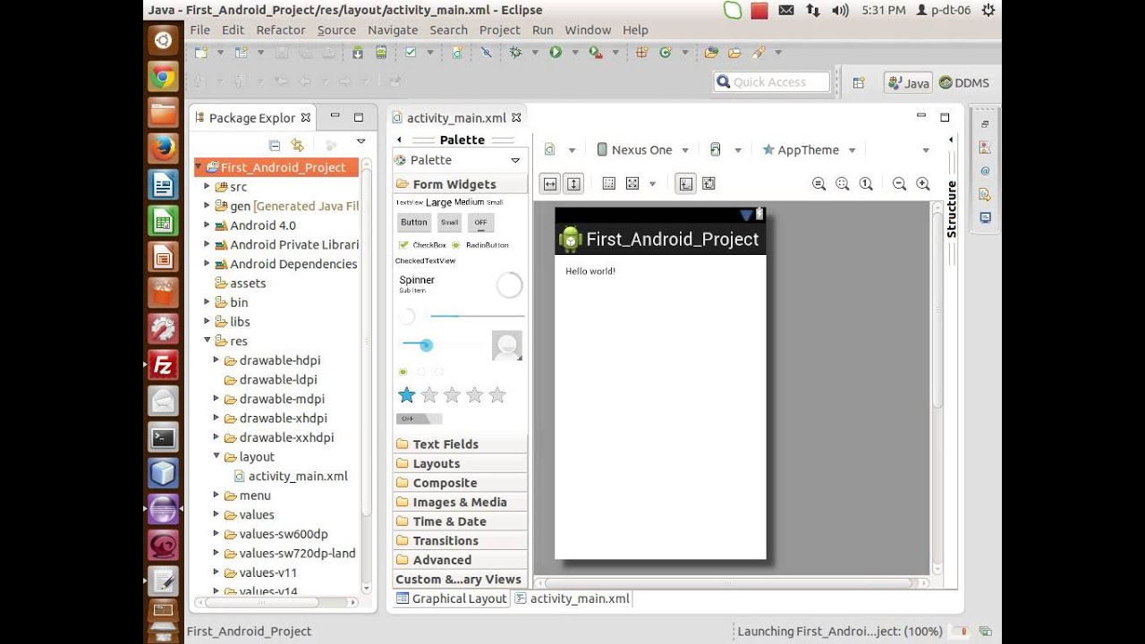This screenshot has height=644, width=1145.
Task: Switch to DDMS perspective
Action: [x=964, y=83]
